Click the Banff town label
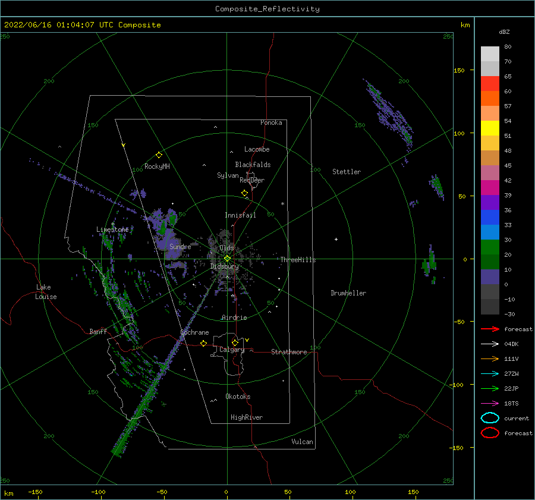 (98, 331)
